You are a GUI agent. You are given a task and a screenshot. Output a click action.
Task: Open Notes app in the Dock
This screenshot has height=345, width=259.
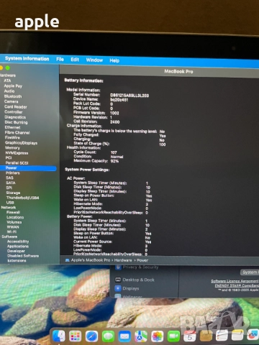click(x=237, y=335)
